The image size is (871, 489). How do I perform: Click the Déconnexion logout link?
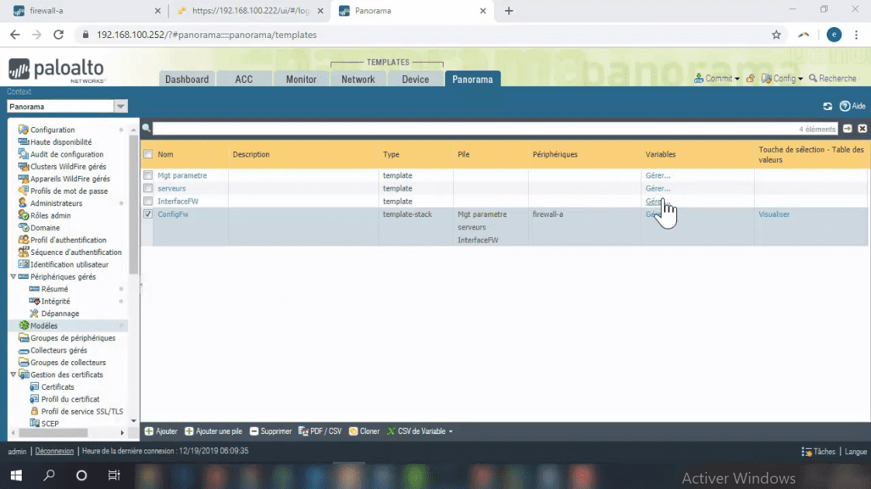click(x=54, y=451)
